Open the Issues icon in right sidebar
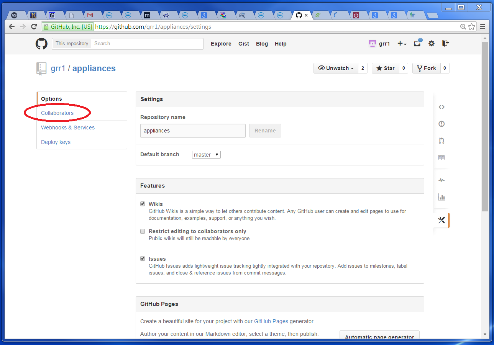Screen dimensions: 494x345 click(x=441, y=124)
